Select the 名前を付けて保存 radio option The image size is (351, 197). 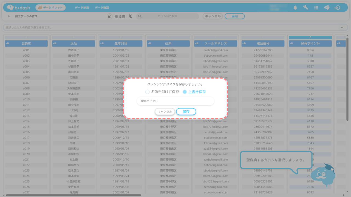(148, 92)
